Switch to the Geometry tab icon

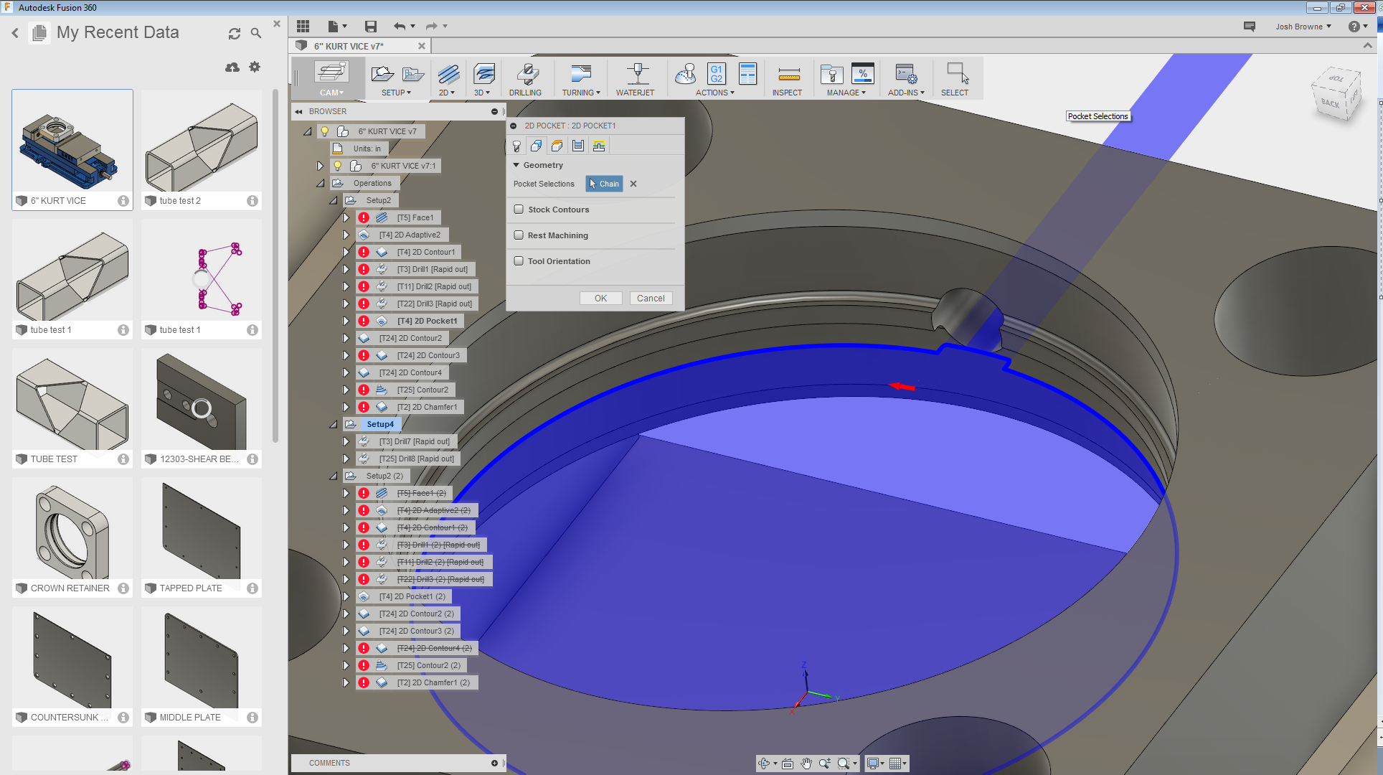pos(537,146)
